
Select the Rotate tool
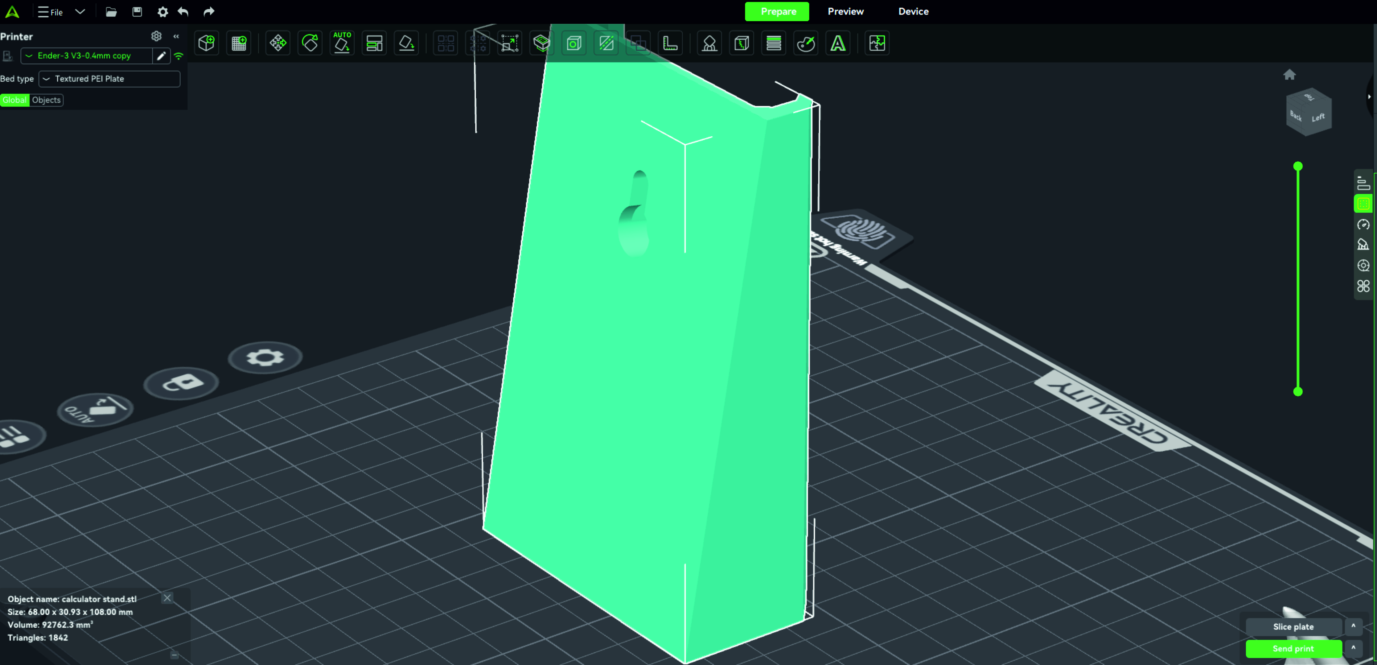coord(310,43)
